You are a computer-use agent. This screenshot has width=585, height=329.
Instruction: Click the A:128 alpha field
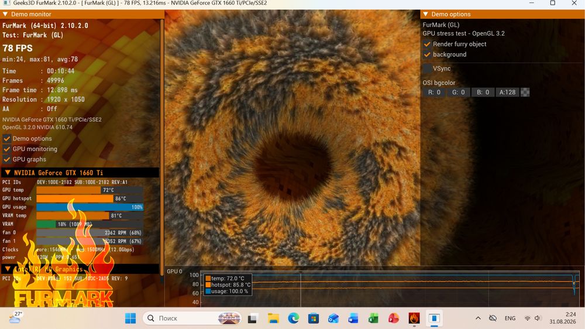[x=507, y=92]
